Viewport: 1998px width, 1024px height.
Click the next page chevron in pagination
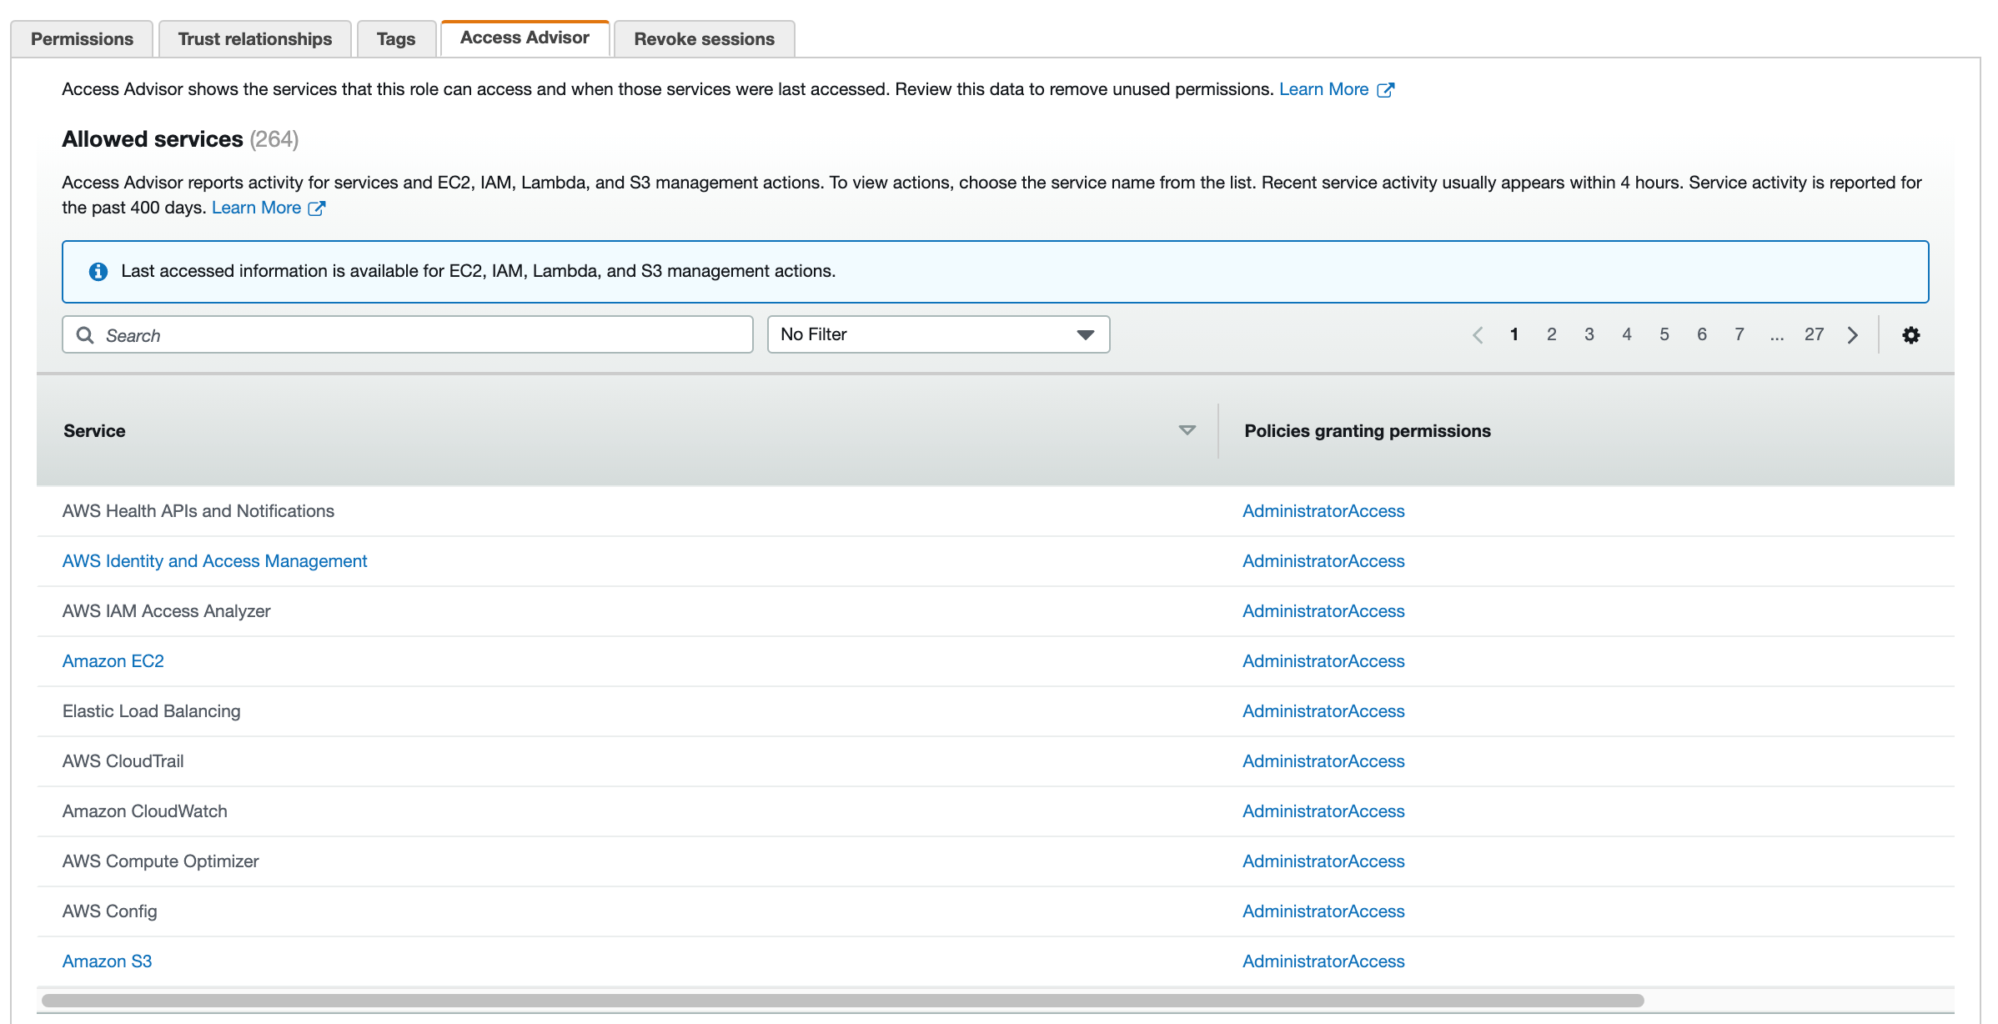pos(1853,334)
